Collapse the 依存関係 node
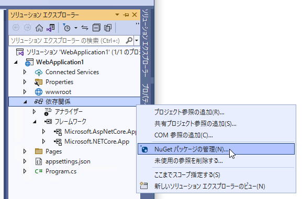The image size is (302, 199). 25,102
